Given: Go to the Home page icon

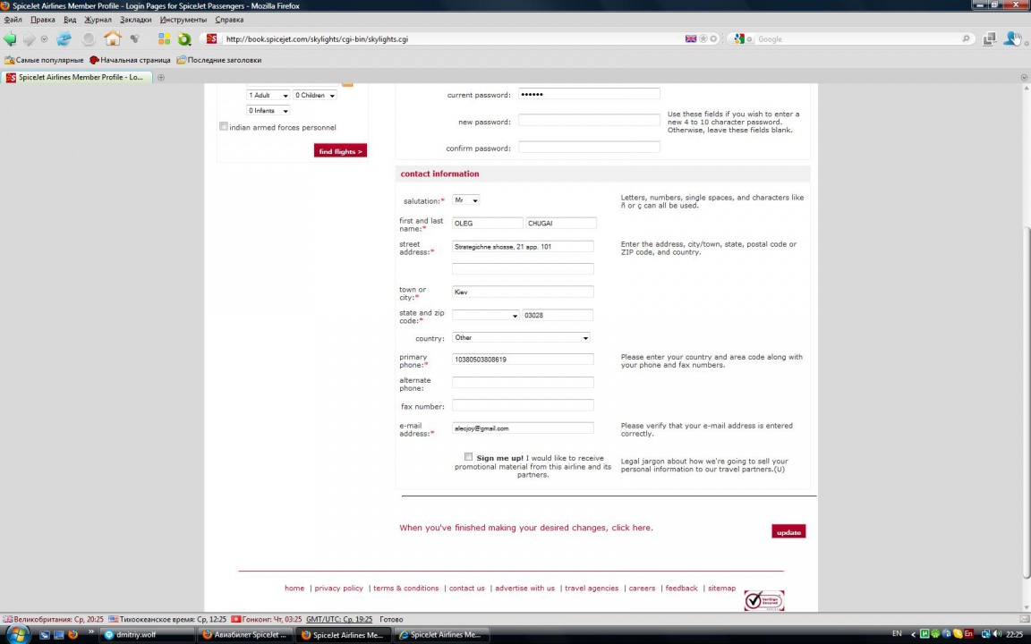Looking at the screenshot, I should [112, 38].
